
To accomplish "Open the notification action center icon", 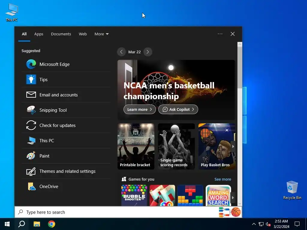I will (297, 224).
